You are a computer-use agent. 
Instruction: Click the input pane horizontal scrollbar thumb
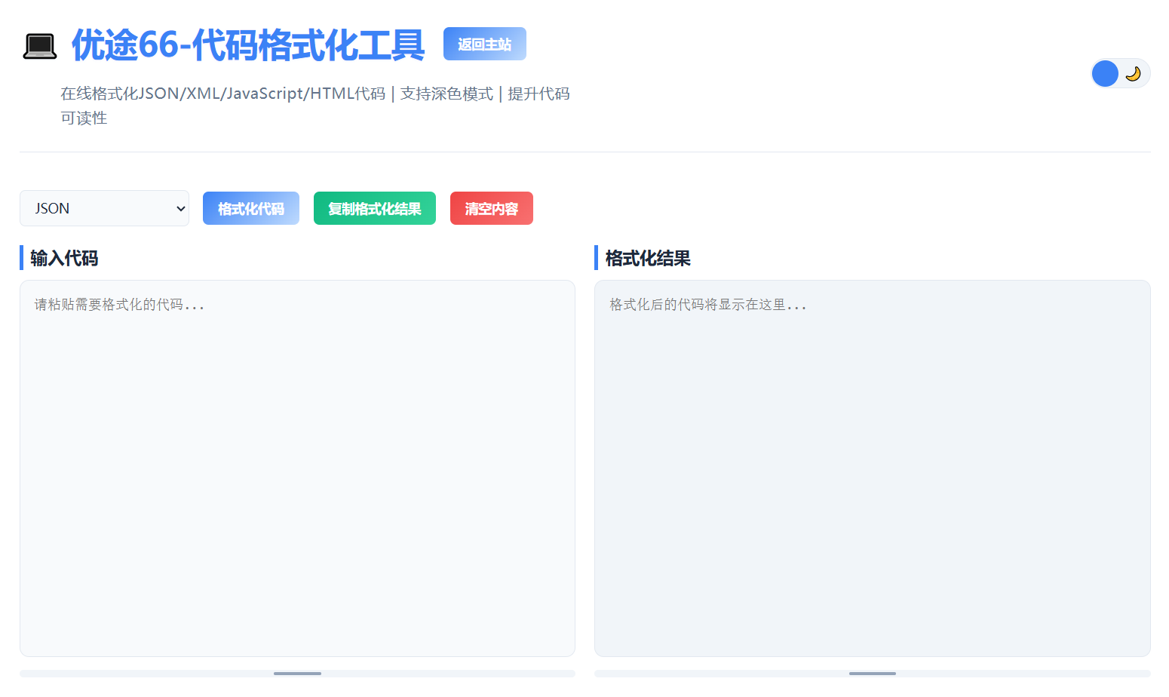[x=297, y=674]
